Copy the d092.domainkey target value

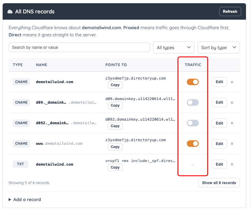(115, 126)
